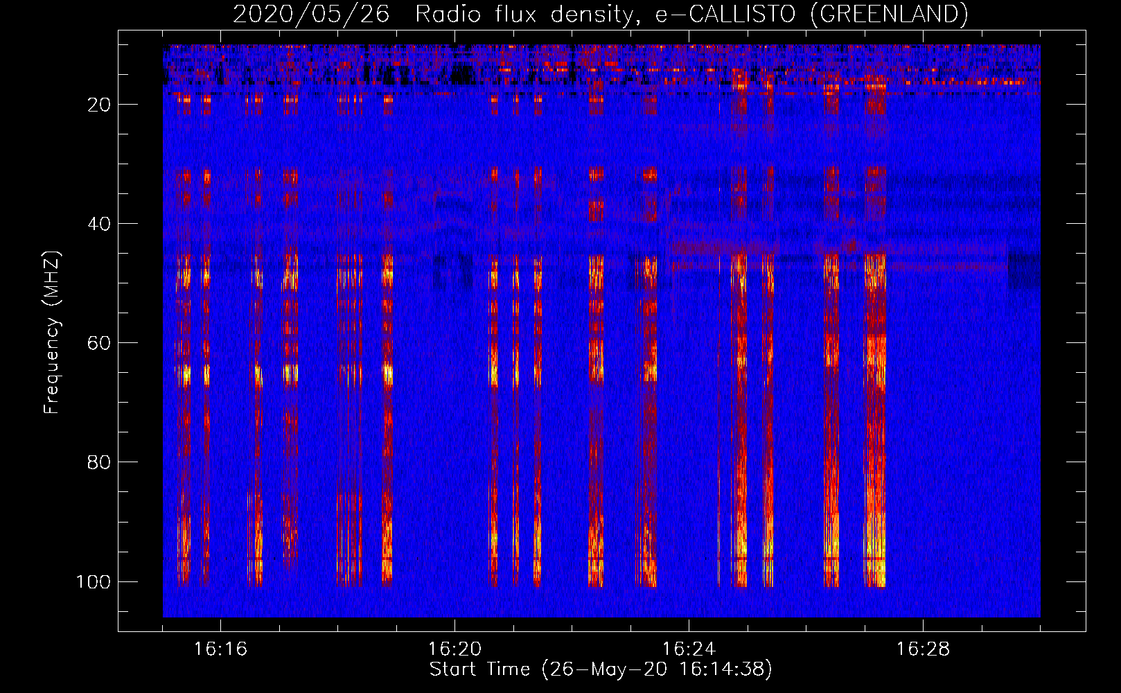
Task: Click the 60 frequency tick label
Action: (x=99, y=343)
